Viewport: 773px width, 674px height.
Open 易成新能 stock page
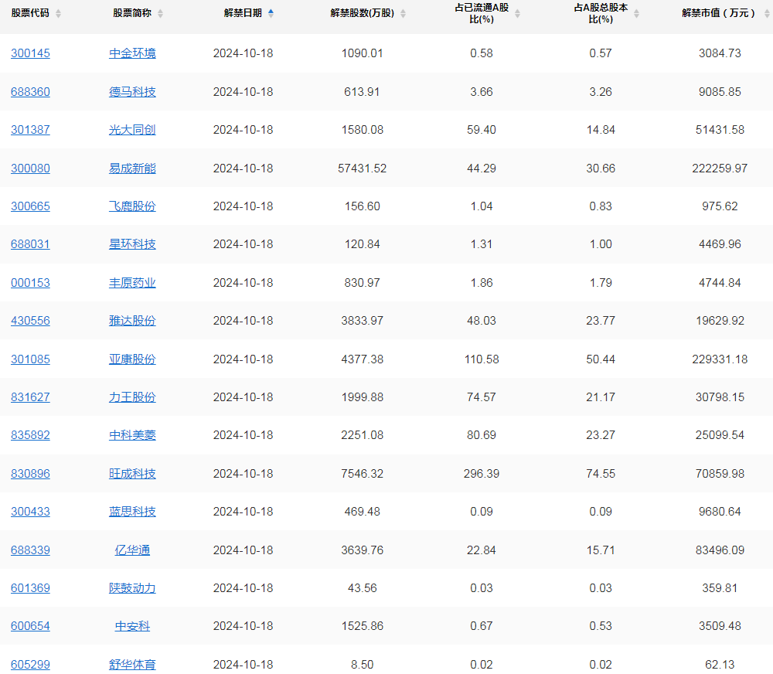(132, 168)
